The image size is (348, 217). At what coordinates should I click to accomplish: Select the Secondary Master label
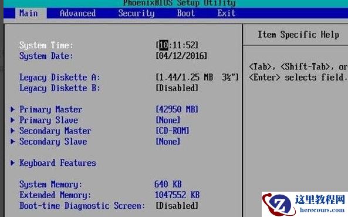[55, 131]
